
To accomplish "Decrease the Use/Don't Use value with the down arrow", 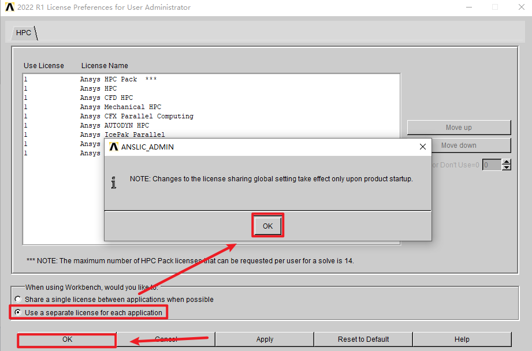I will click(x=507, y=167).
